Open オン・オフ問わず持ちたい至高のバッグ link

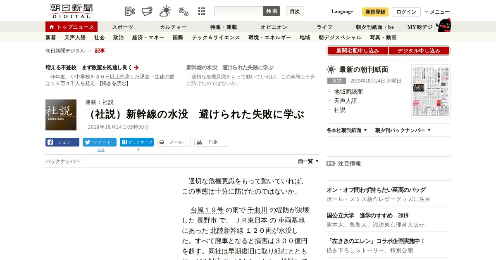[376, 190]
